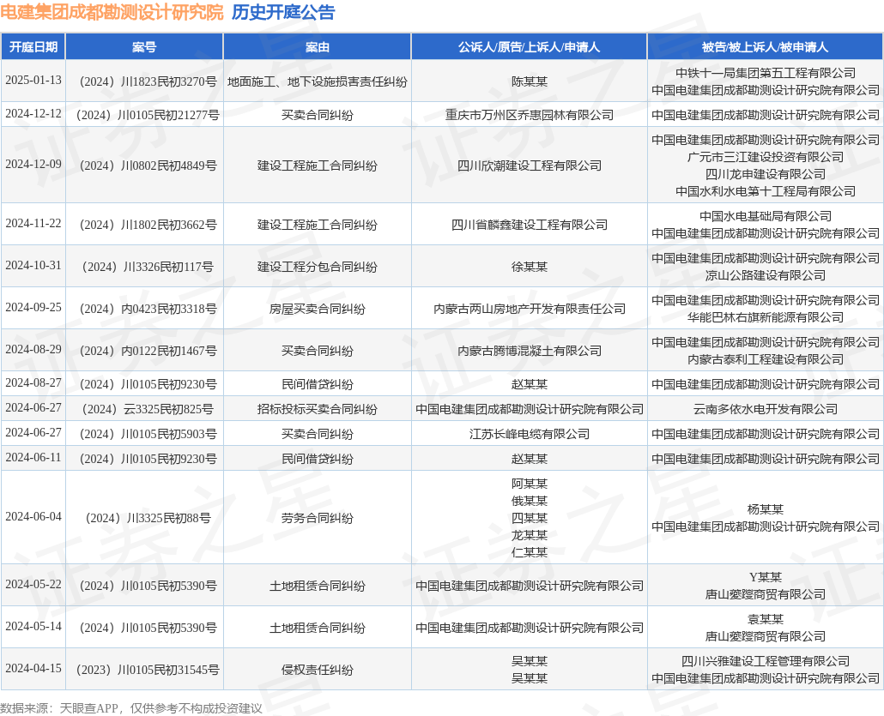Screen dimensions: 884x716
Task: Click 招标投标买卖合同纠纷 cell
Action: (318, 409)
